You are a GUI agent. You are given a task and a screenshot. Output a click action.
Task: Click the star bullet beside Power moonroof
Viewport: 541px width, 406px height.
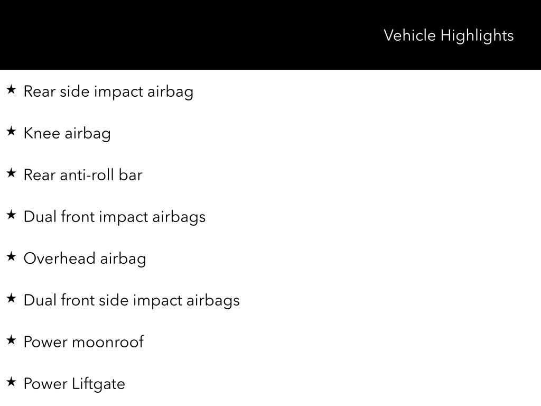(x=11, y=341)
